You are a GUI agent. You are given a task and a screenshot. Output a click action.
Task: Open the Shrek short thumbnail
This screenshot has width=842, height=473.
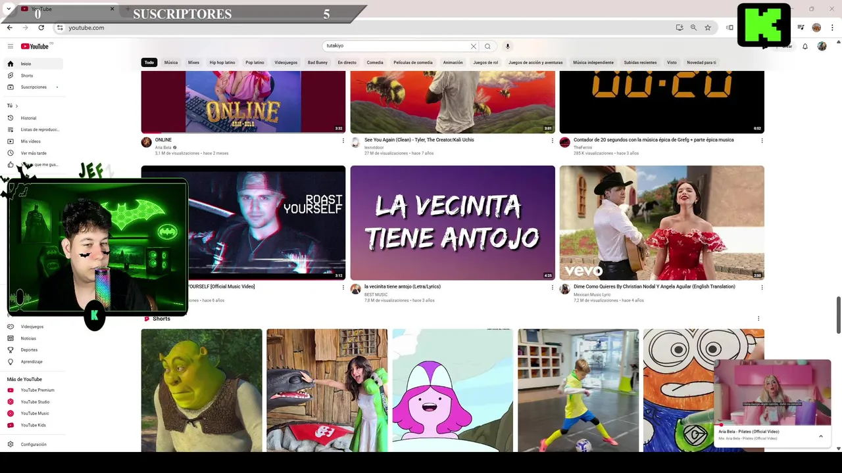click(201, 390)
